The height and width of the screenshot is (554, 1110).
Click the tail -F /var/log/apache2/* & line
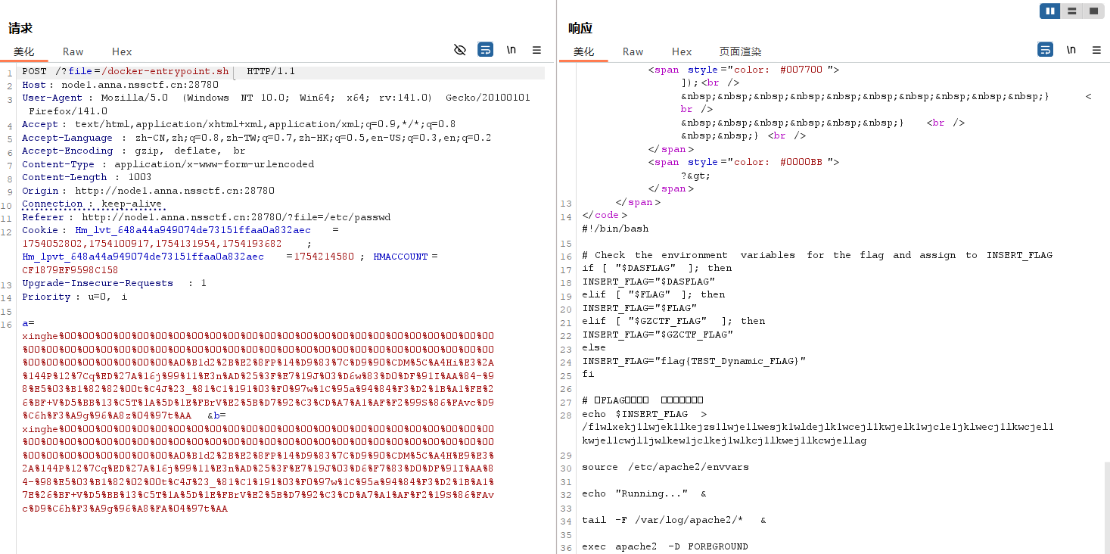[x=673, y=520]
